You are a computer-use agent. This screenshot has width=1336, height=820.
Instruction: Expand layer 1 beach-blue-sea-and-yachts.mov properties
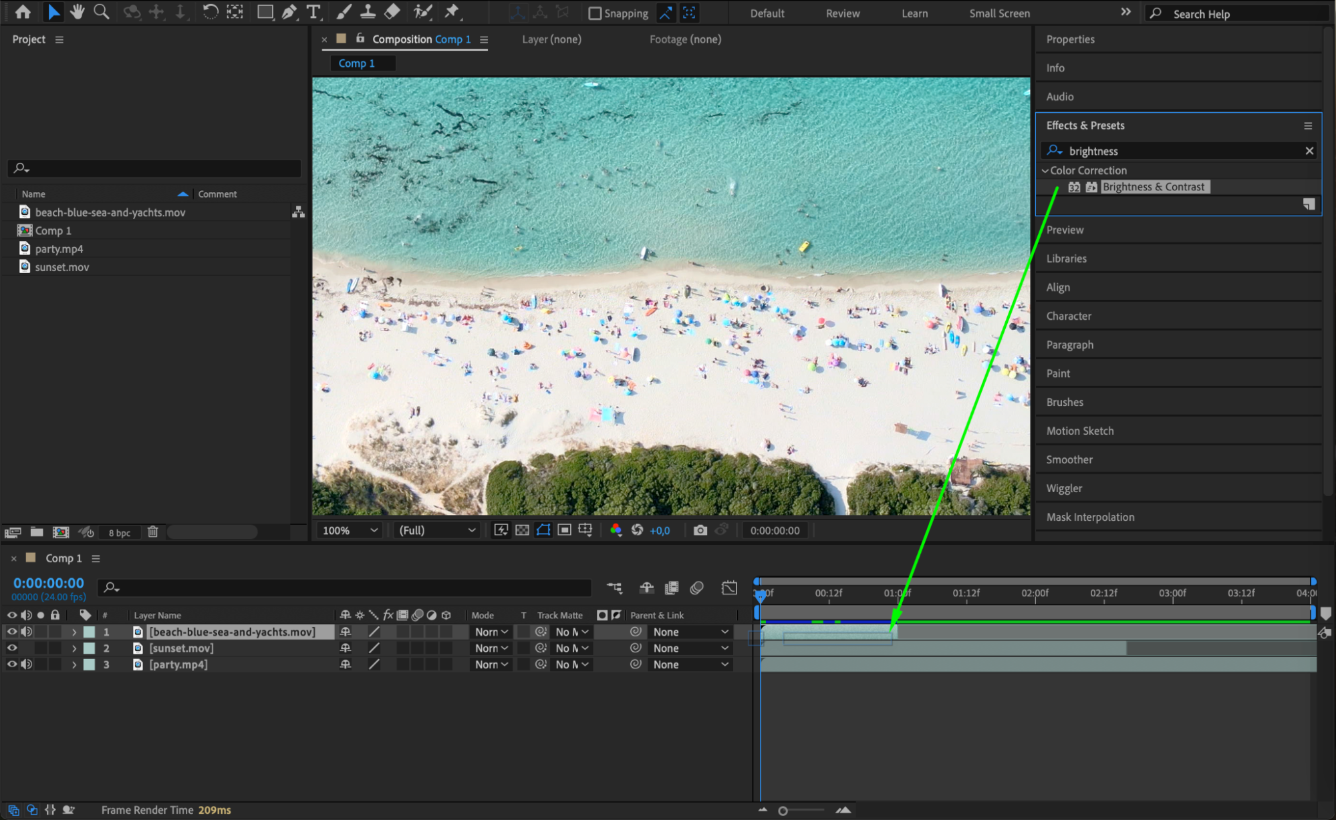pos(74,632)
